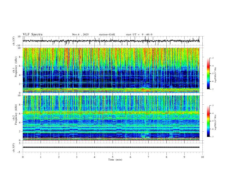Click the "5" minute time axis label
The image size is (228, 176).
pyautogui.click(x=113, y=157)
